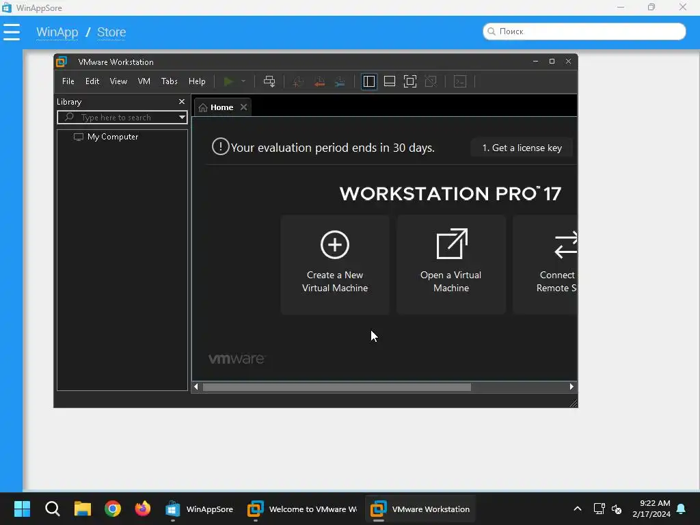This screenshot has width=700, height=525.
Task: Click the VMware Workstation title bar icon
Action: tap(62, 62)
